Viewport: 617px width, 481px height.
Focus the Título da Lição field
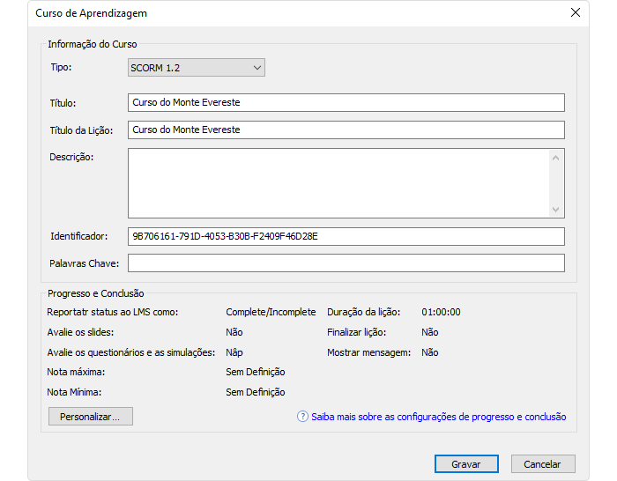pyautogui.click(x=346, y=129)
